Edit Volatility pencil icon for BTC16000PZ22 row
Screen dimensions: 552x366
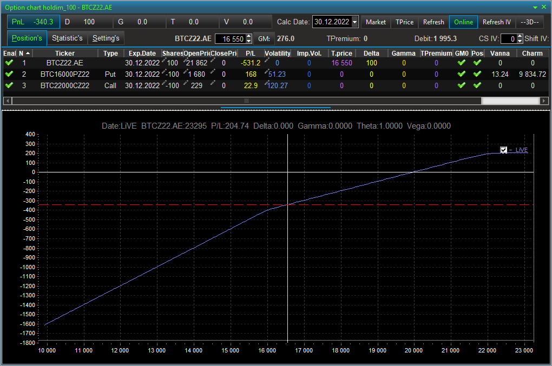(x=267, y=72)
